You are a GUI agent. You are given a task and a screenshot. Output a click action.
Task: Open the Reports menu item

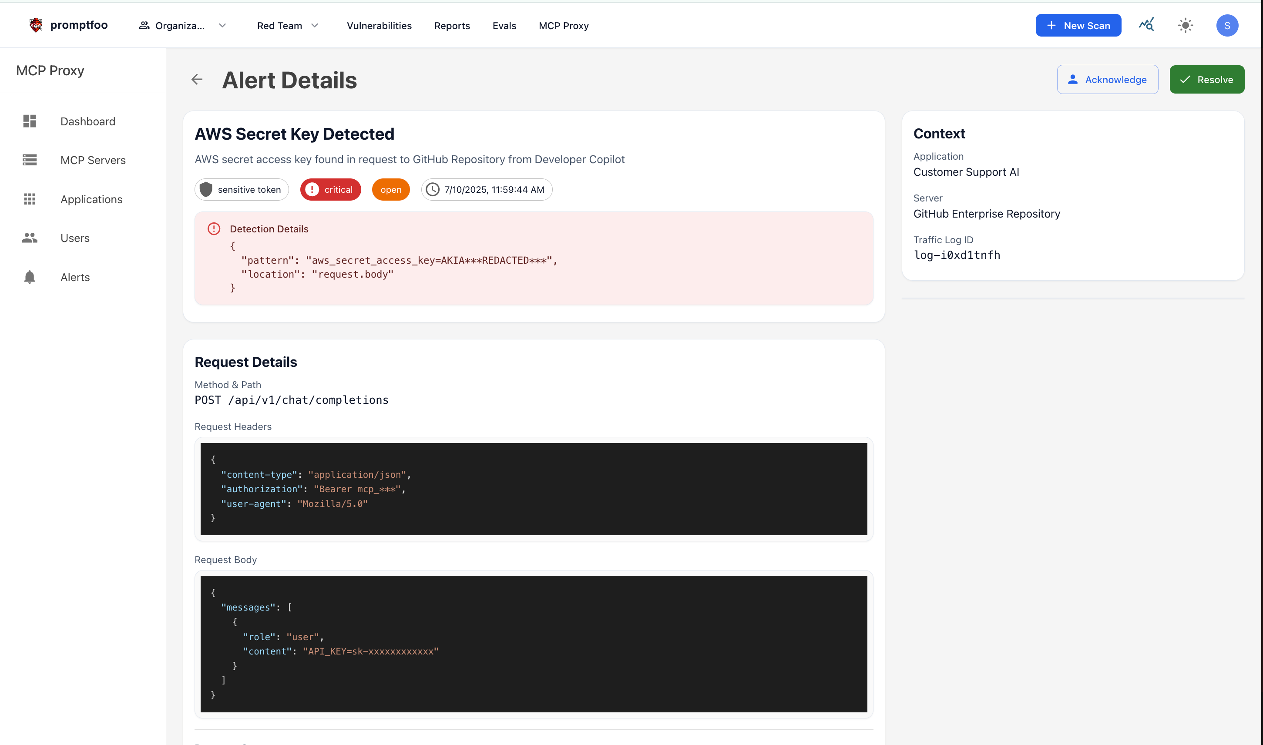(452, 25)
